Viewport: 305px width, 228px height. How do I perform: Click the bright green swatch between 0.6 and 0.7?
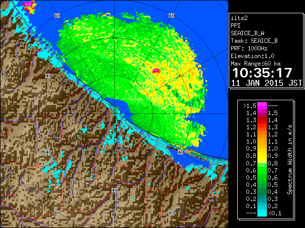pyautogui.click(x=262, y=170)
